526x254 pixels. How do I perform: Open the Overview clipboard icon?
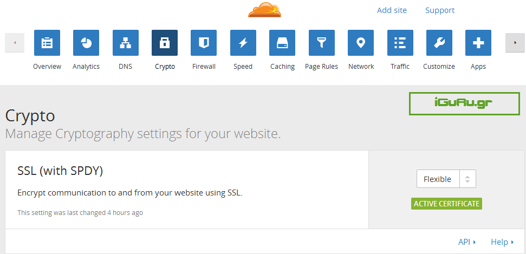[47, 43]
